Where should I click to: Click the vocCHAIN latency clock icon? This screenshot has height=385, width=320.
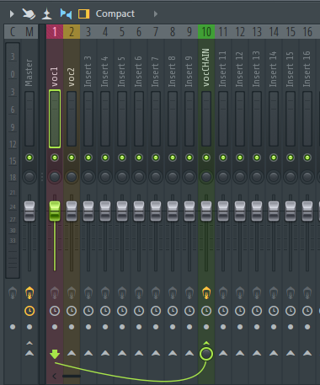pyautogui.click(x=206, y=311)
